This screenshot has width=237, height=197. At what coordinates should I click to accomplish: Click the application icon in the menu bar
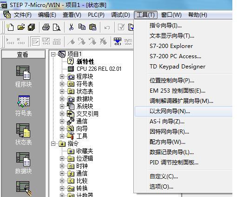click(7, 14)
